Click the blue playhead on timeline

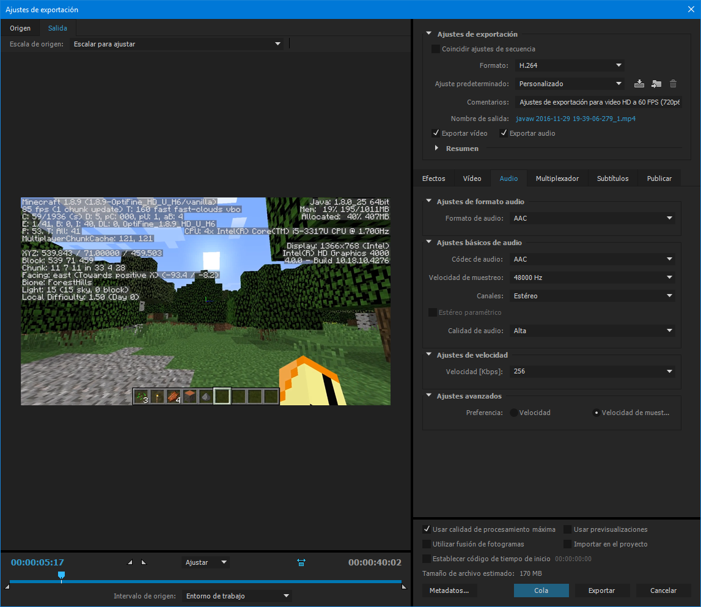61,575
